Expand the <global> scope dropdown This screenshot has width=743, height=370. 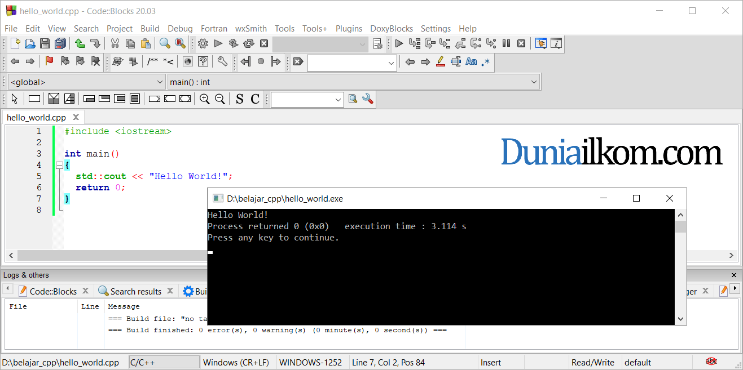tap(159, 82)
